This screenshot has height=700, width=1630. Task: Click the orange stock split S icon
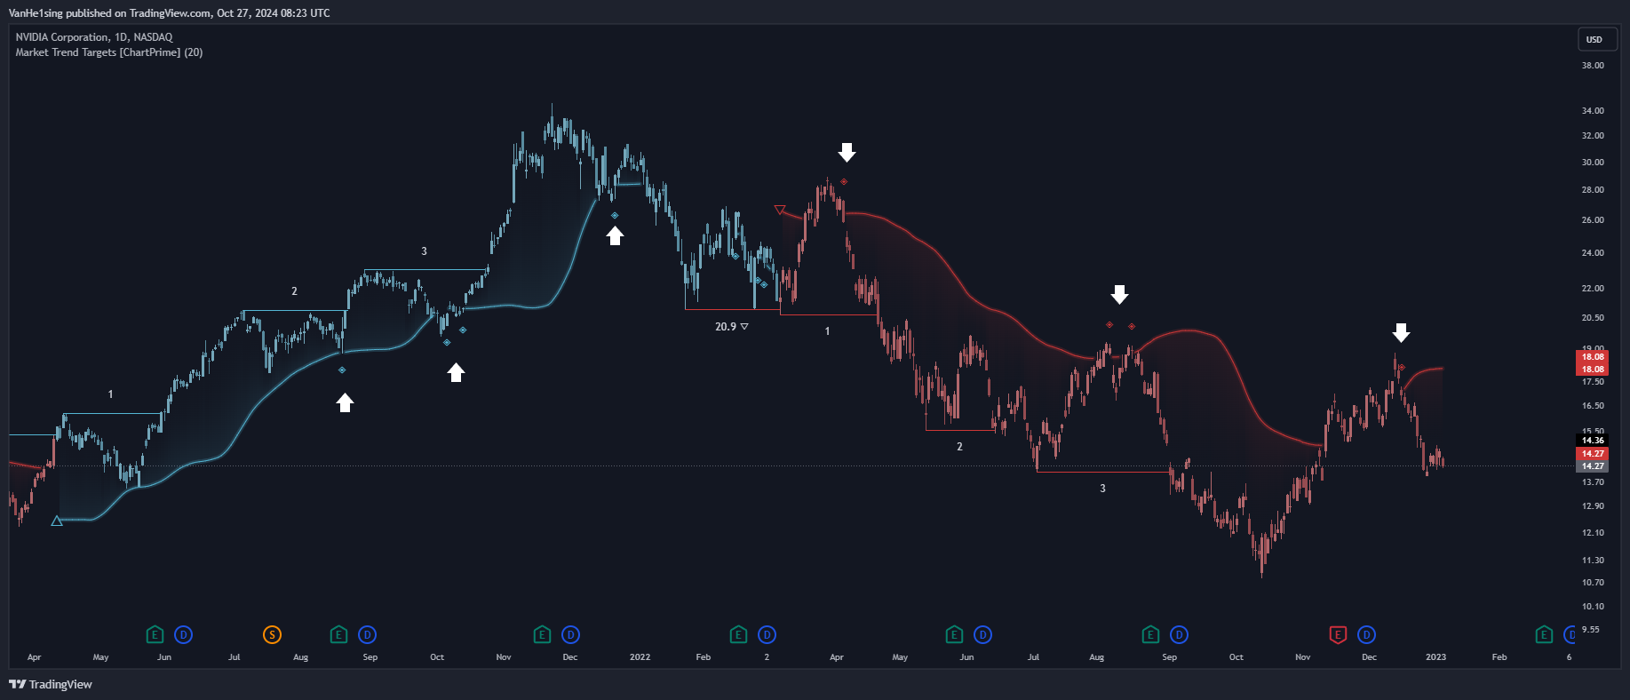point(272,634)
